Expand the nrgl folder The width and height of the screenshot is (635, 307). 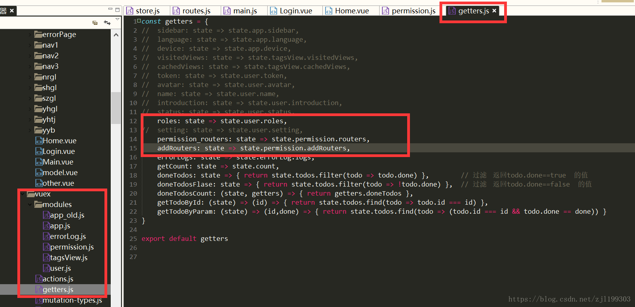point(30,77)
